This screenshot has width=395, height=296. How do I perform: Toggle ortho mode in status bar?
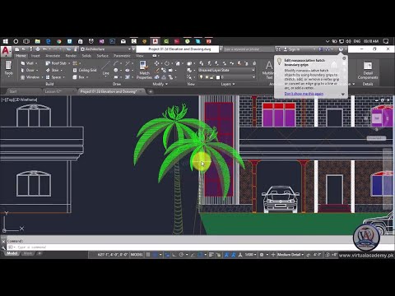click(174, 255)
